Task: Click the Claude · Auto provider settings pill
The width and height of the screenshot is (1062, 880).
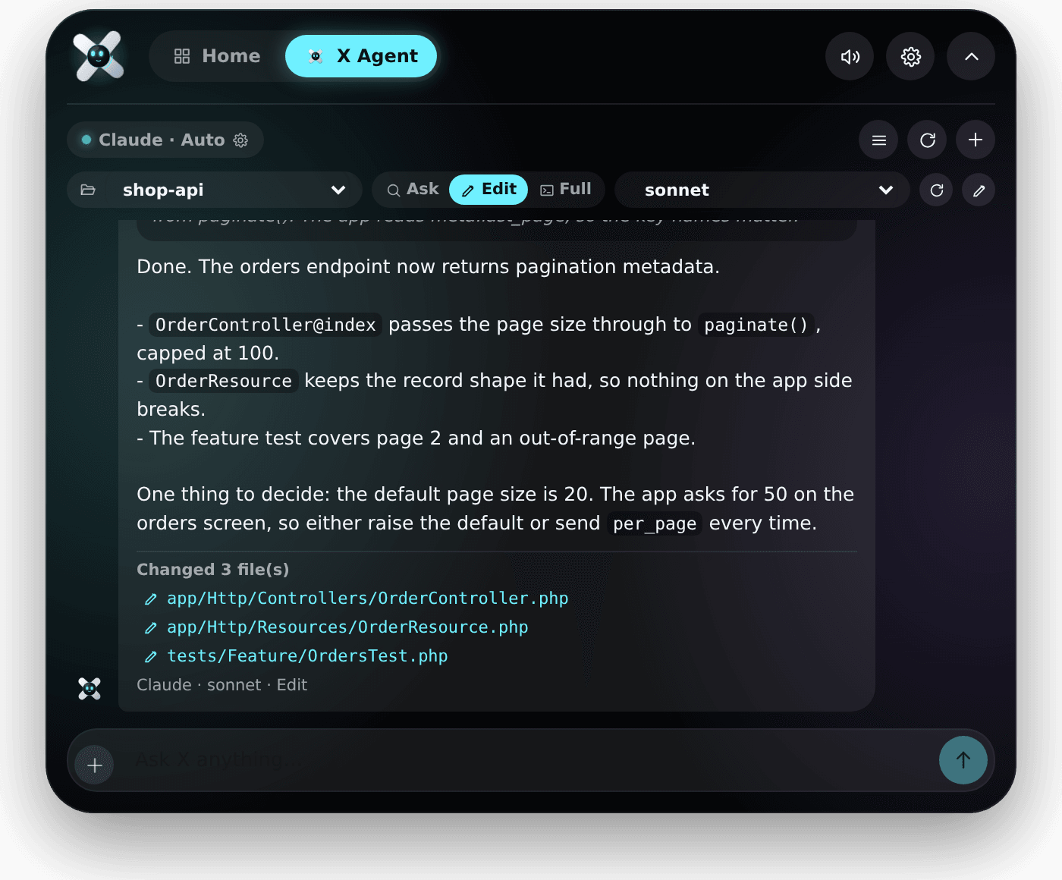Action: (x=165, y=140)
